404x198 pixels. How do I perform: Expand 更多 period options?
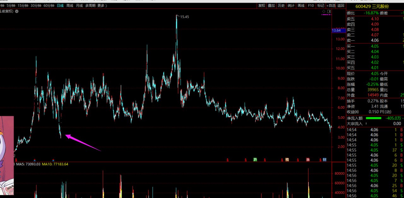point(102,5)
